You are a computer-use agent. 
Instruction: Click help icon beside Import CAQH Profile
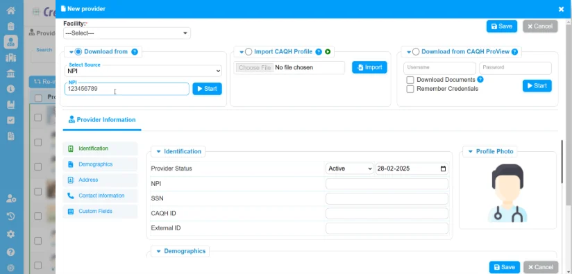[x=319, y=52]
